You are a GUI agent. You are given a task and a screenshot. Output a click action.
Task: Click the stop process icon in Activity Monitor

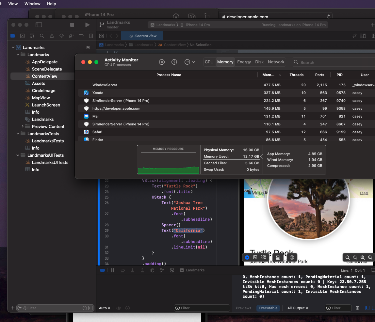[x=162, y=62]
